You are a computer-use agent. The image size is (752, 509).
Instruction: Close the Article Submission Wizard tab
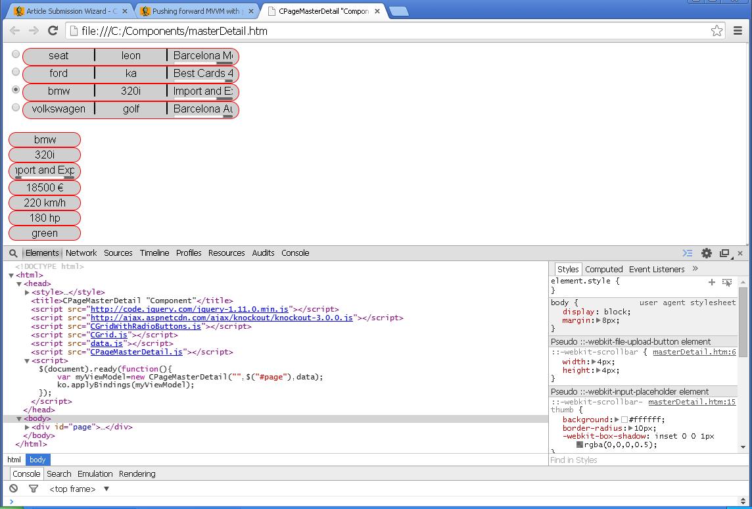[125, 11]
